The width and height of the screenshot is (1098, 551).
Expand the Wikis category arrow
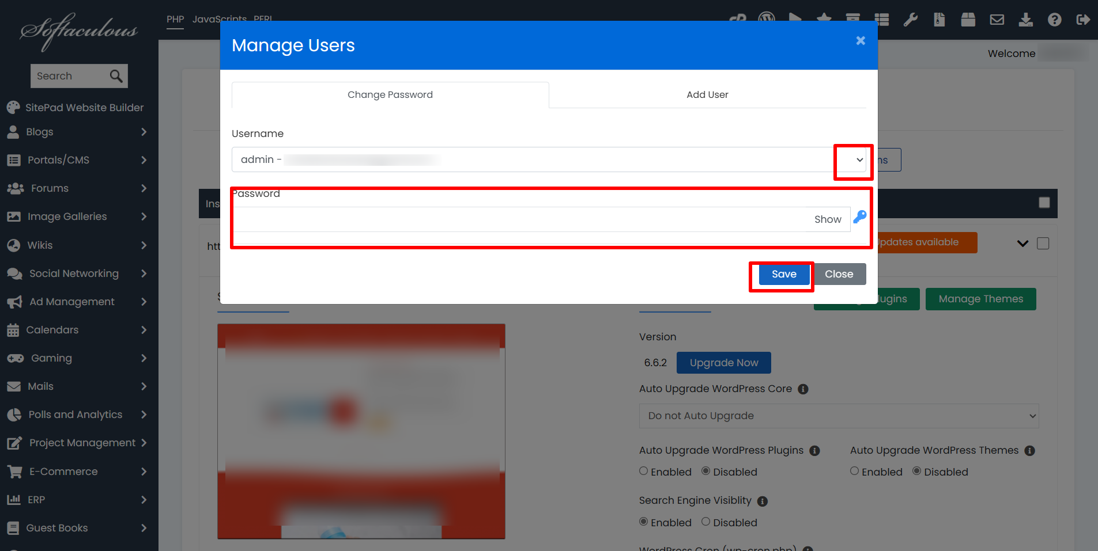coord(144,245)
